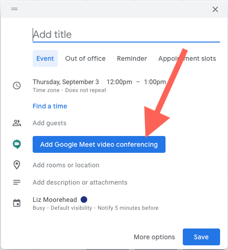Open the 12:00pm start time picker

119,82
